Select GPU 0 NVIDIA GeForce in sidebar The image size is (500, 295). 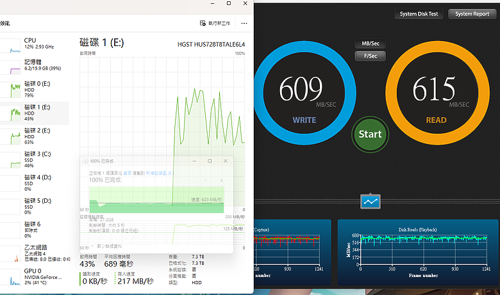(35, 276)
